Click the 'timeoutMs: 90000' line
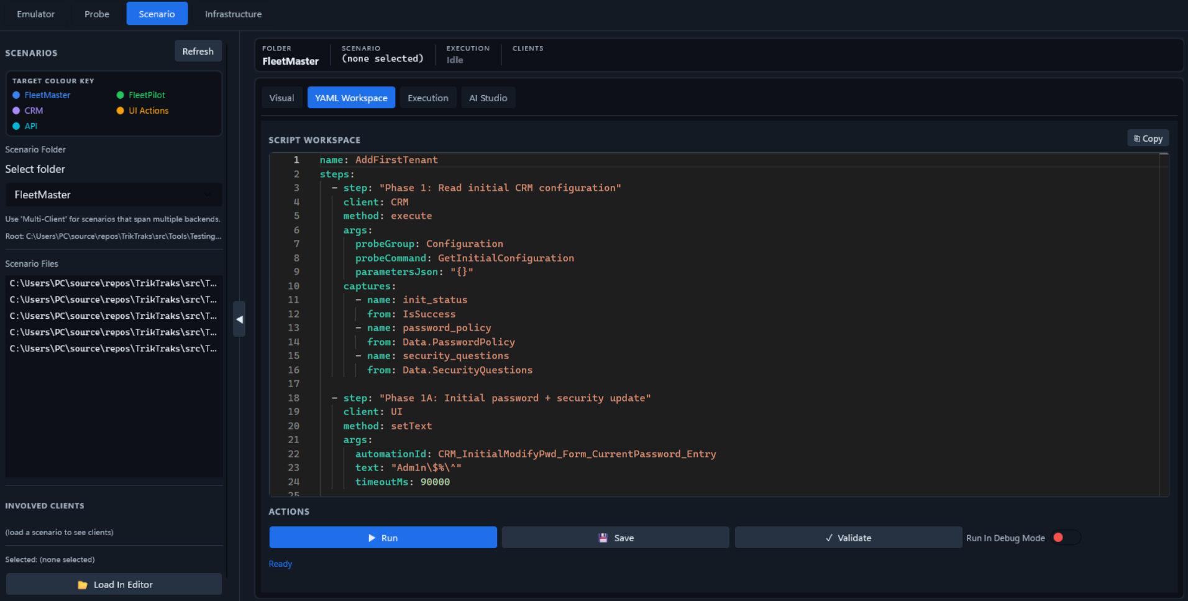 [x=403, y=482]
